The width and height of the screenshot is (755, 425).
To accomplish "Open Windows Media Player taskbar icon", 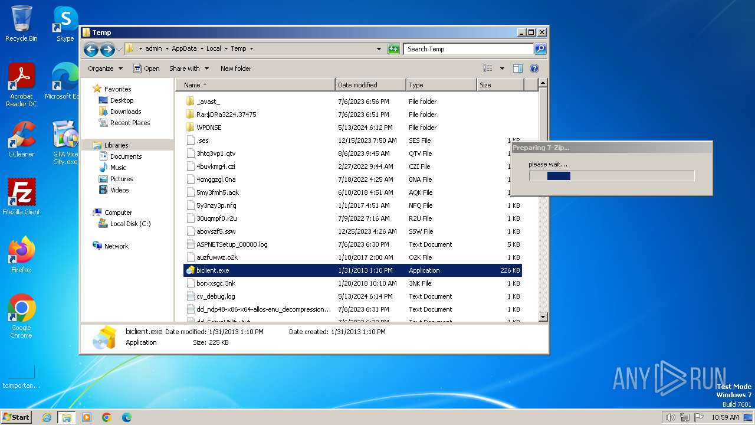I will [x=87, y=417].
